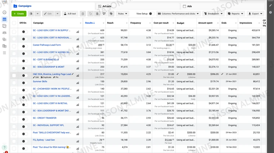Image resolution: width=274 pixels, height=153 pixels.
Task: Click pencil icon next to H&C SOA_Riverina campaign name
Action: pyautogui.click(x=73, y=74)
